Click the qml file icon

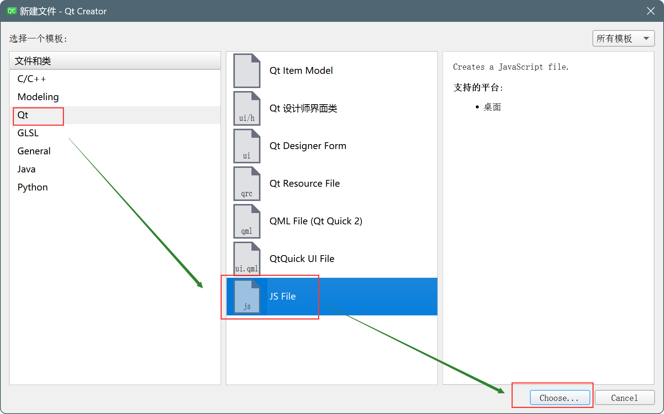(x=247, y=221)
